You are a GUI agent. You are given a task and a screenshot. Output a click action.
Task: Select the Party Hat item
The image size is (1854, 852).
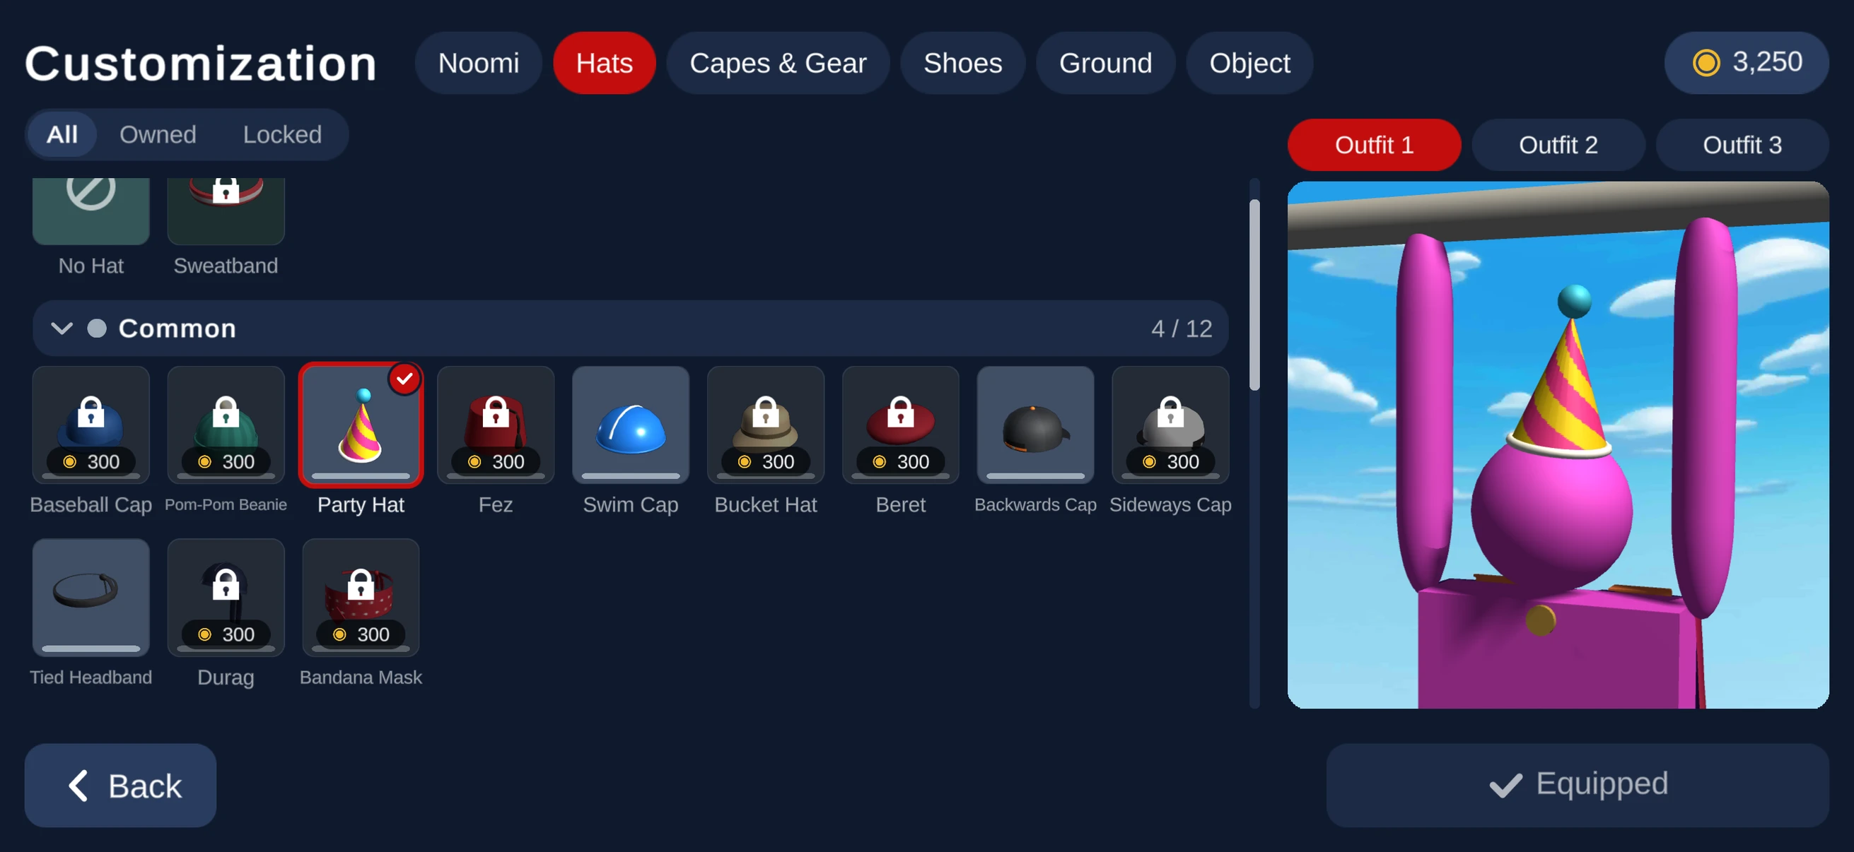click(x=361, y=425)
